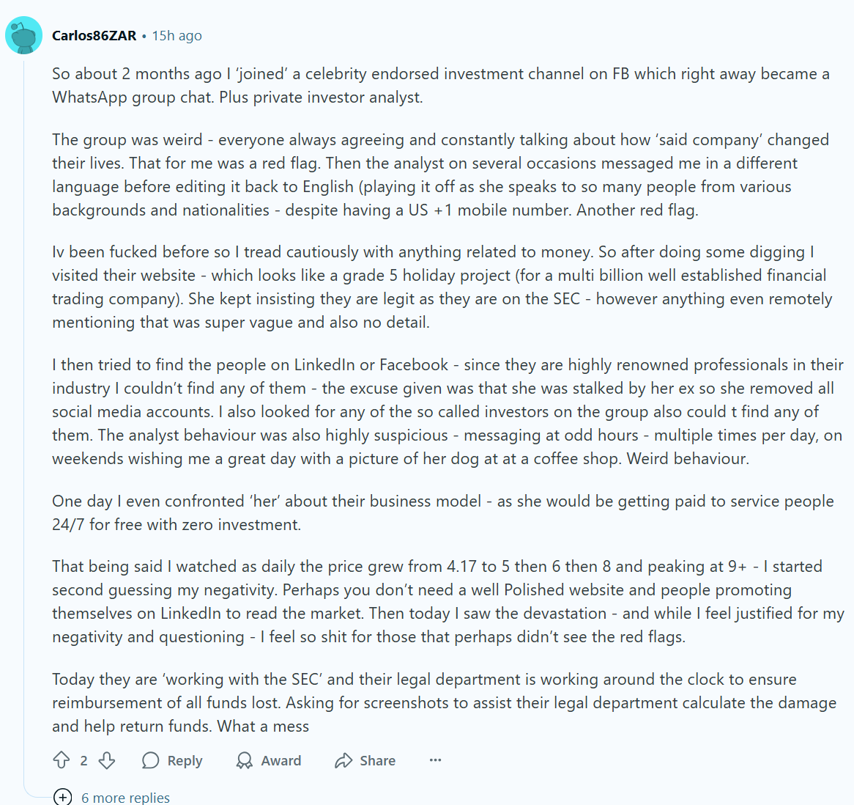Expand replies using the plus circle icon
The width and height of the screenshot is (854, 805).
click(x=63, y=797)
